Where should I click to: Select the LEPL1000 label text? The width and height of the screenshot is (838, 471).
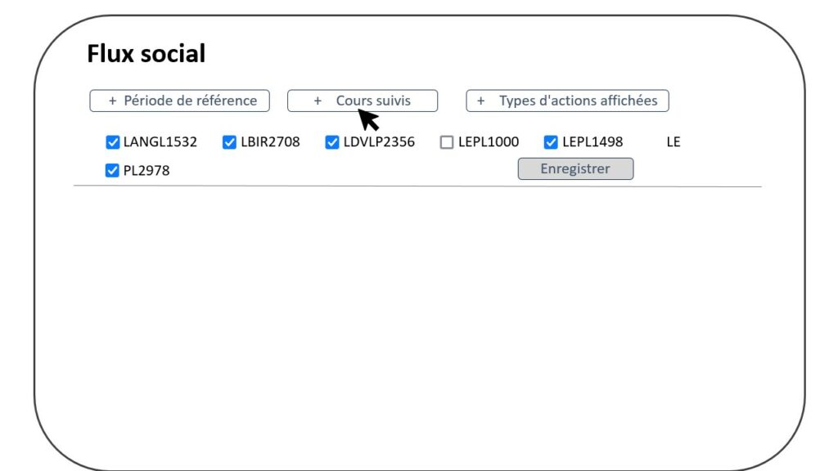tap(489, 142)
